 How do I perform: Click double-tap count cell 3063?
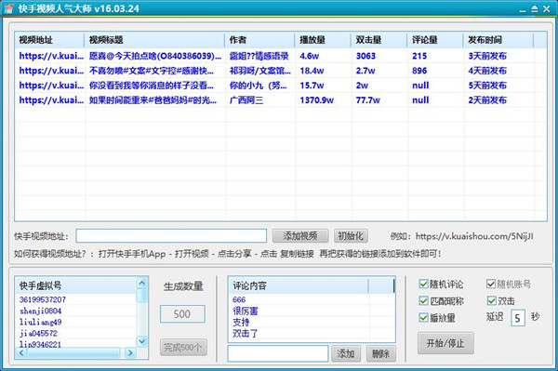point(365,56)
